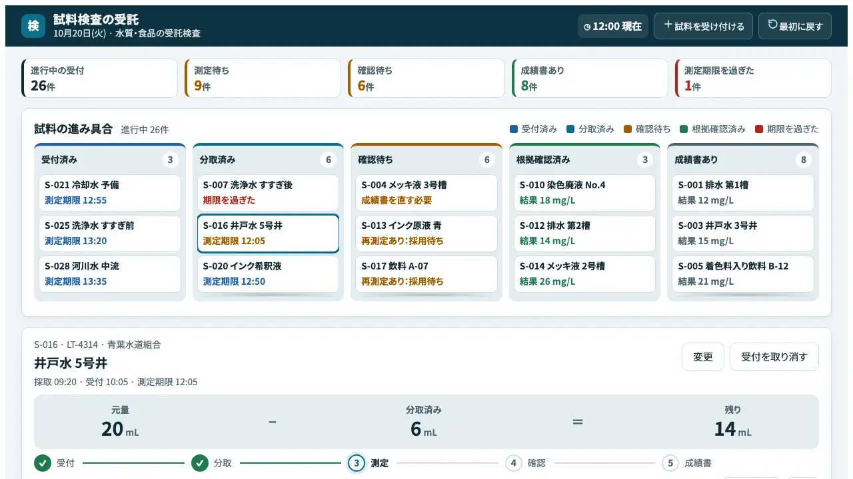Screen dimensions: 853x479
Task: Click the S-016・LT-4314・青葉水道組合 line
Action: point(97,345)
